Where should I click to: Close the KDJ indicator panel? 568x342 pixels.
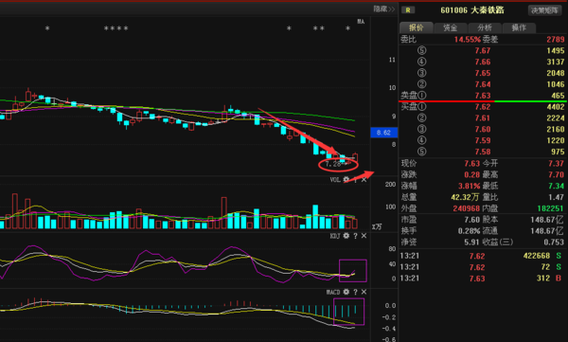click(x=364, y=236)
